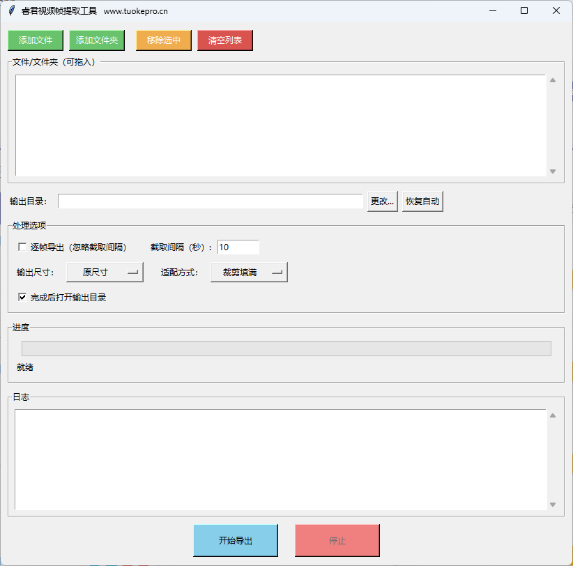Screen dimensions: 573x566
Task: Focus the 截取间隔 seconds input box
Action: (238, 247)
